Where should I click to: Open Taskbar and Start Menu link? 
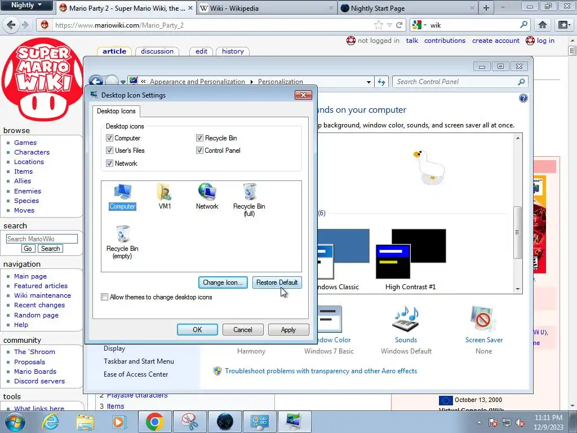[139, 361]
